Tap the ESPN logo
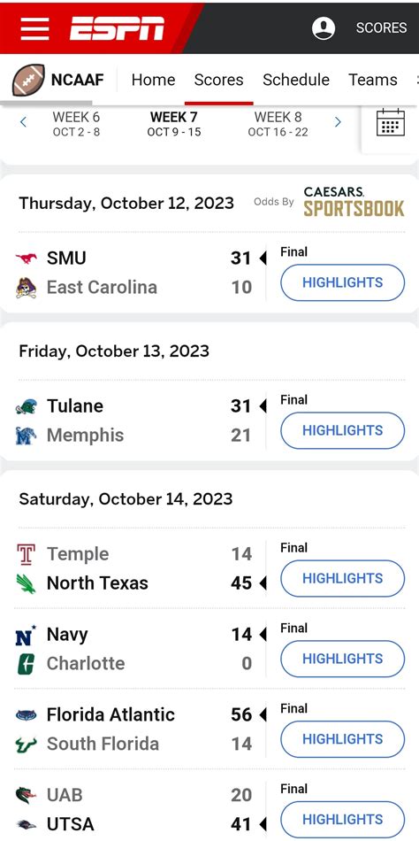Screen dimensions: 419x841 (x=117, y=28)
